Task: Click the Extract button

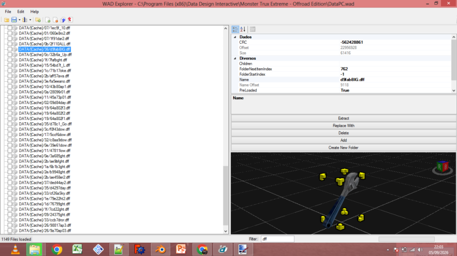Action: click(343, 118)
